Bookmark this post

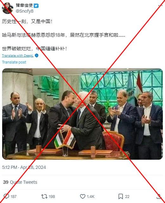click(x=121, y=196)
